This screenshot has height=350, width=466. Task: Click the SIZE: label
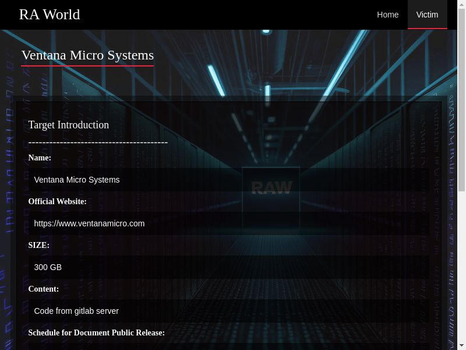[38, 245]
